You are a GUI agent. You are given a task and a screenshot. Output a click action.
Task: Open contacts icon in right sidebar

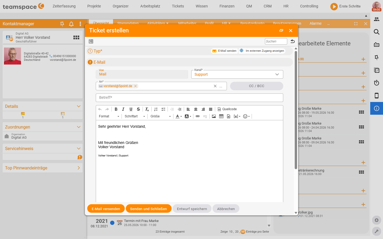coord(377,19)
